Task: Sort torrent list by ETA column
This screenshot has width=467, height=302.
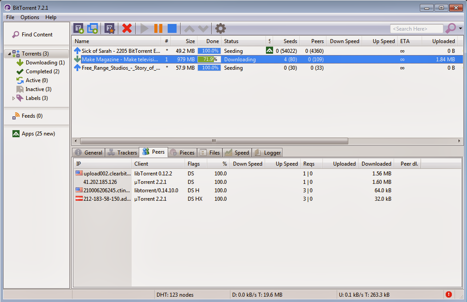Action: click(x=410, y=41)
